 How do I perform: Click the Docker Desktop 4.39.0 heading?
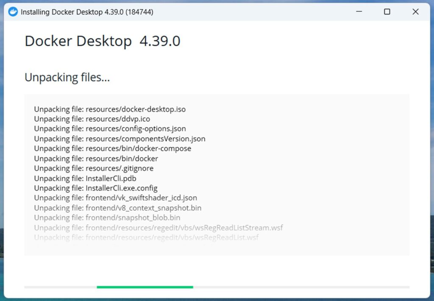coord(103,41)
